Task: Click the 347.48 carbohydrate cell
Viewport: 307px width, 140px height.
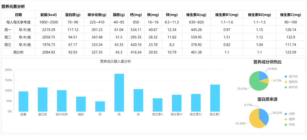Action: (x=97, y=37)
